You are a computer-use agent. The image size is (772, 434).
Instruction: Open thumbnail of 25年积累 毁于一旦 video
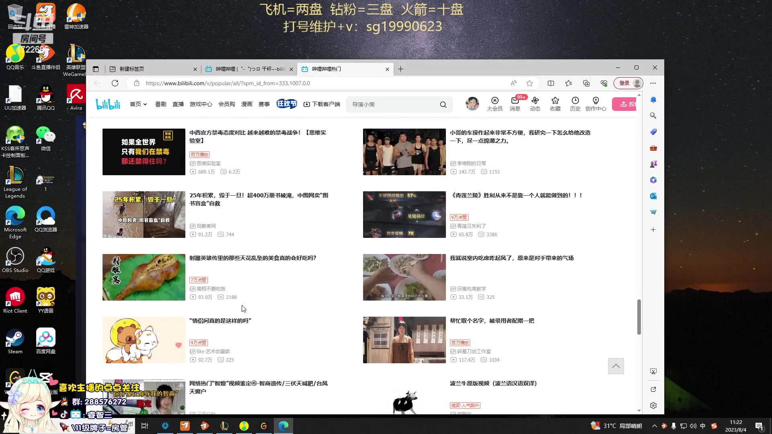coord(144,215)
